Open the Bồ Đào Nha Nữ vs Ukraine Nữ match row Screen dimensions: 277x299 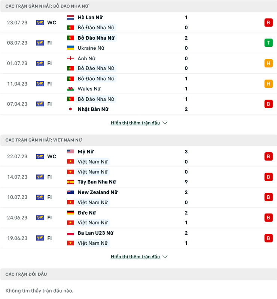tap(138, 43)
